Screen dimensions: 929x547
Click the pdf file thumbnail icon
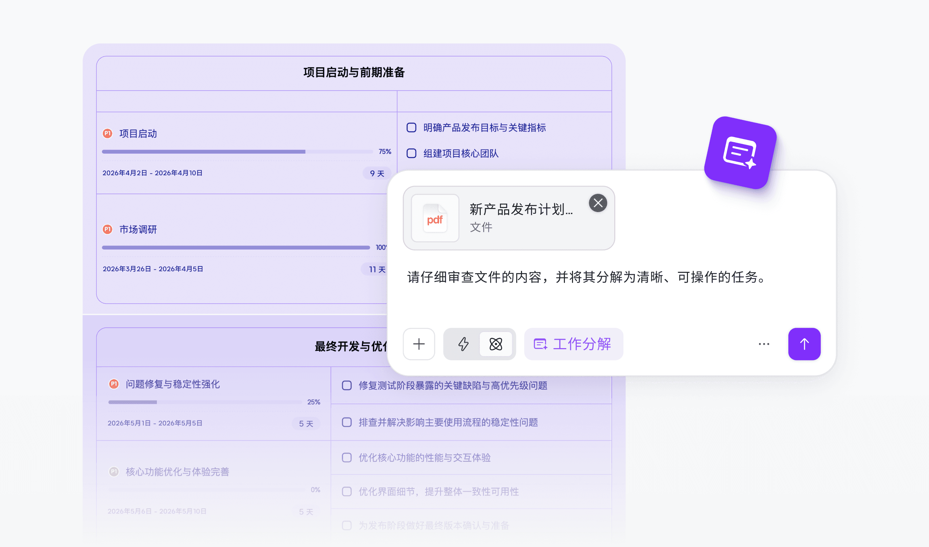(x=435, y=218)
